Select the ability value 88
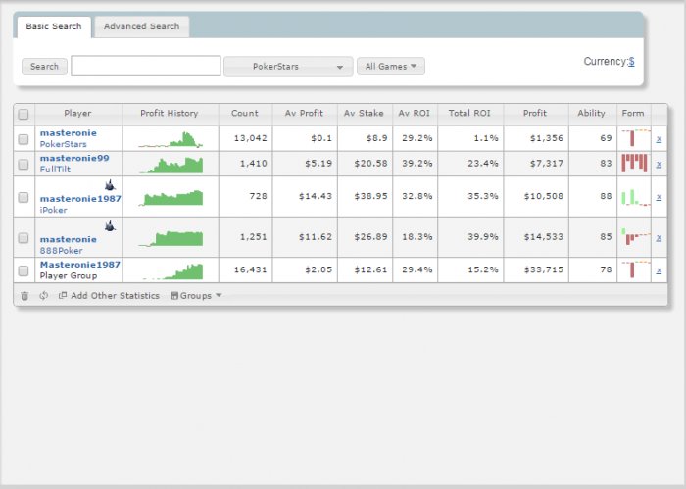The width and height of the screenshot is (686, 489). pyautogui.click(x=606, y=196)
